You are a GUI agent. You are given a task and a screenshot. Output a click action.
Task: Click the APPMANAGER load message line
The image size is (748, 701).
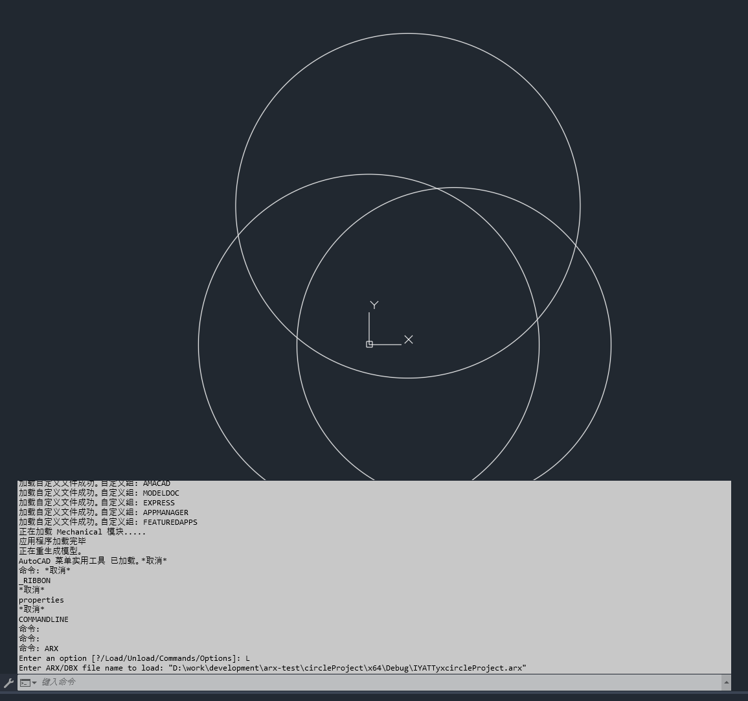104,512
